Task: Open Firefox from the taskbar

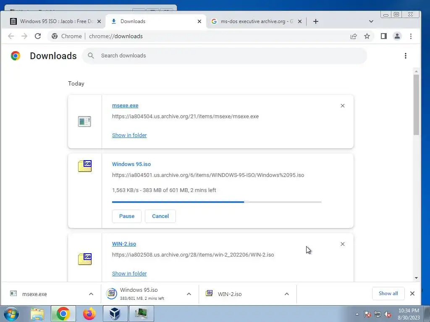Action: point(89,314)
